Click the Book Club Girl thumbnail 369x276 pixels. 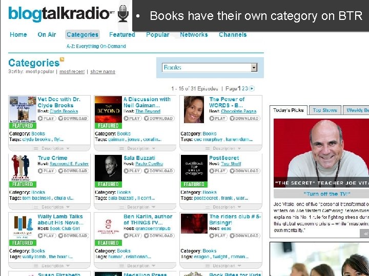pos(23,227)
